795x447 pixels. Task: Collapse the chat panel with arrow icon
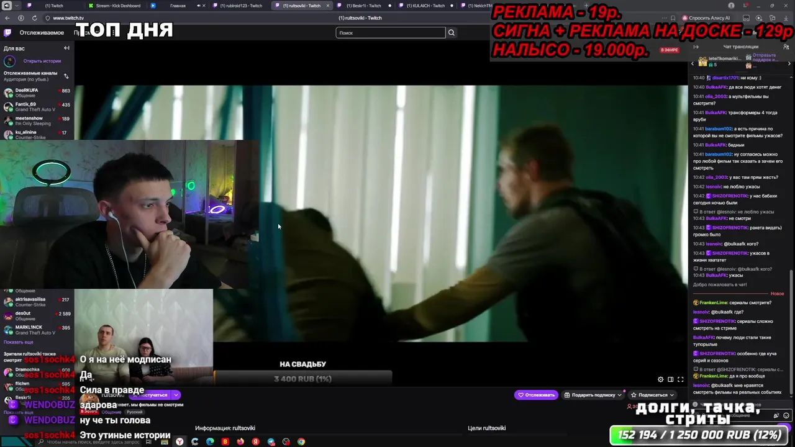point(696,47)
